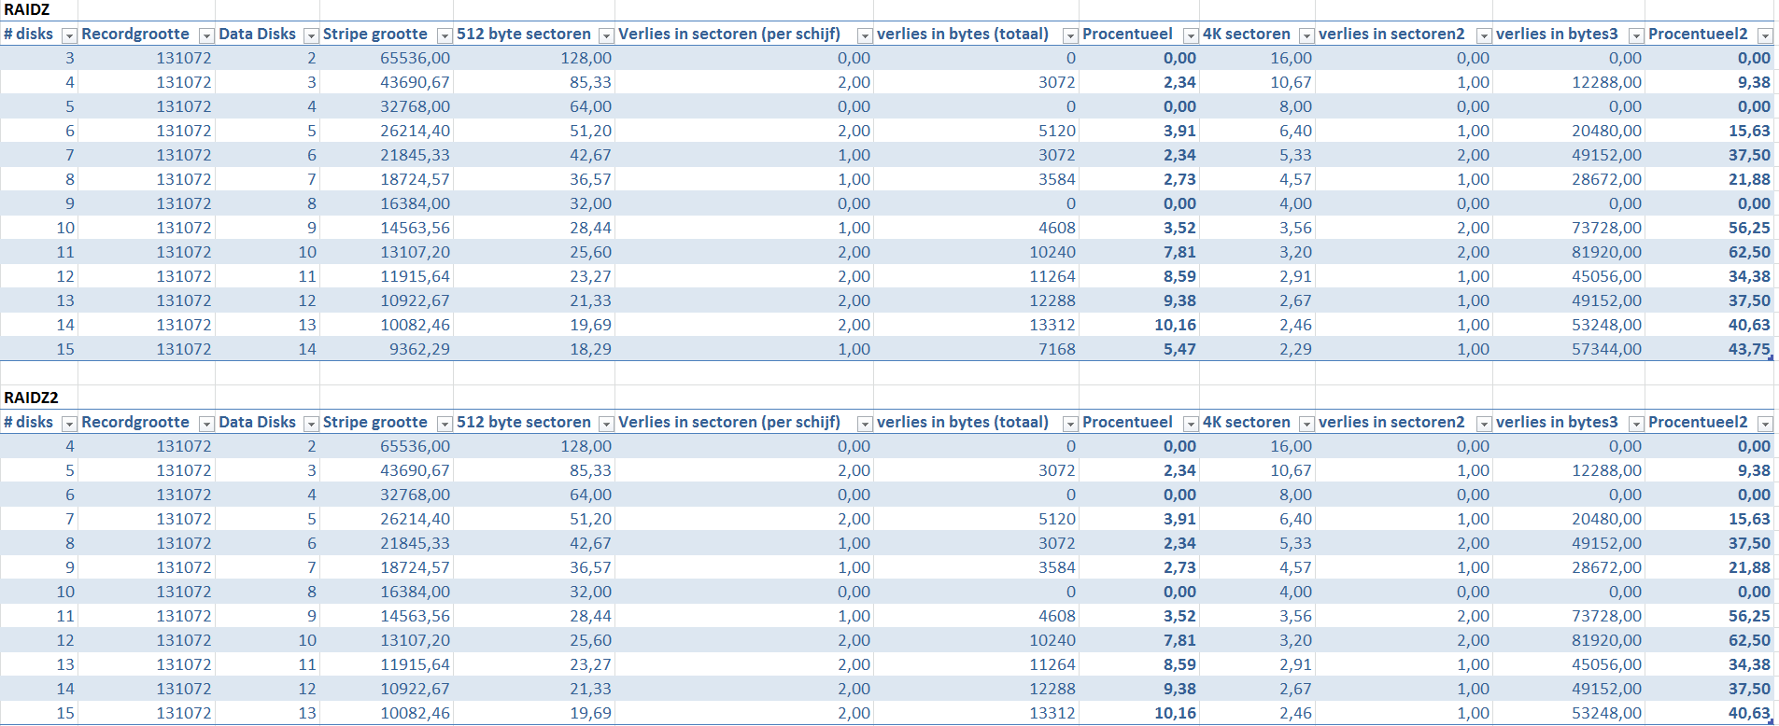The height and width of the screenshot is (726, 1779).
Task: Open 4K sectoren filter dropdown in RAIDZ2 table
Action: (1306, 424)
